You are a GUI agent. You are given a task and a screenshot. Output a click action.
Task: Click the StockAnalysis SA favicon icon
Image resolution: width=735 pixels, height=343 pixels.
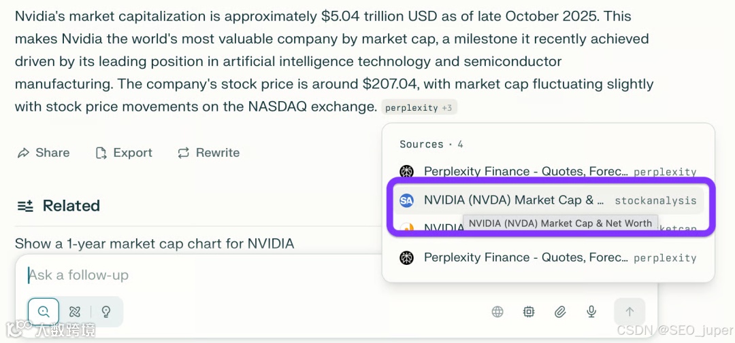click(406, 200)
